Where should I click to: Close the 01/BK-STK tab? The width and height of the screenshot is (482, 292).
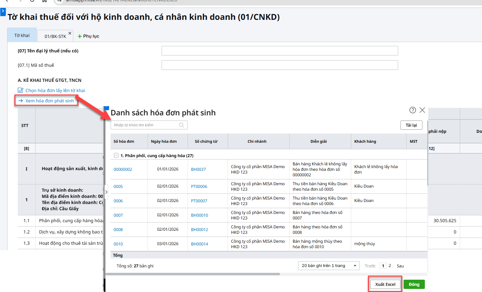70,33
